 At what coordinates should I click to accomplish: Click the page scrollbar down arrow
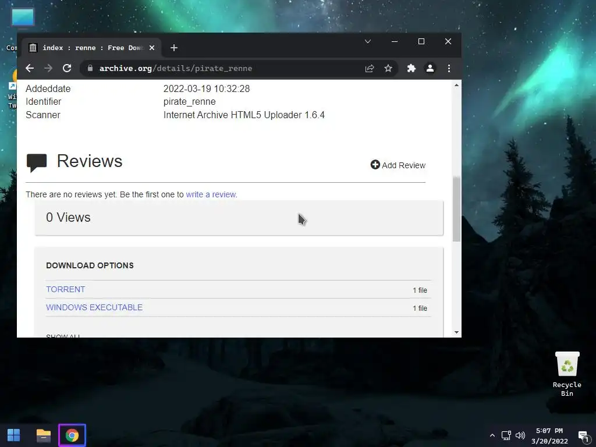(x=456, y=332)
